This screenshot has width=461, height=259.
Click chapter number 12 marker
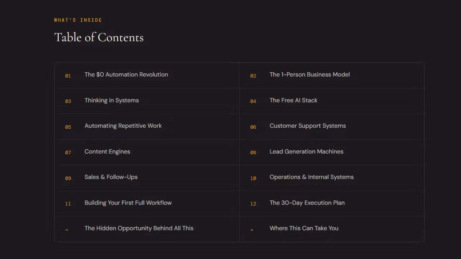tap(253, 204)
